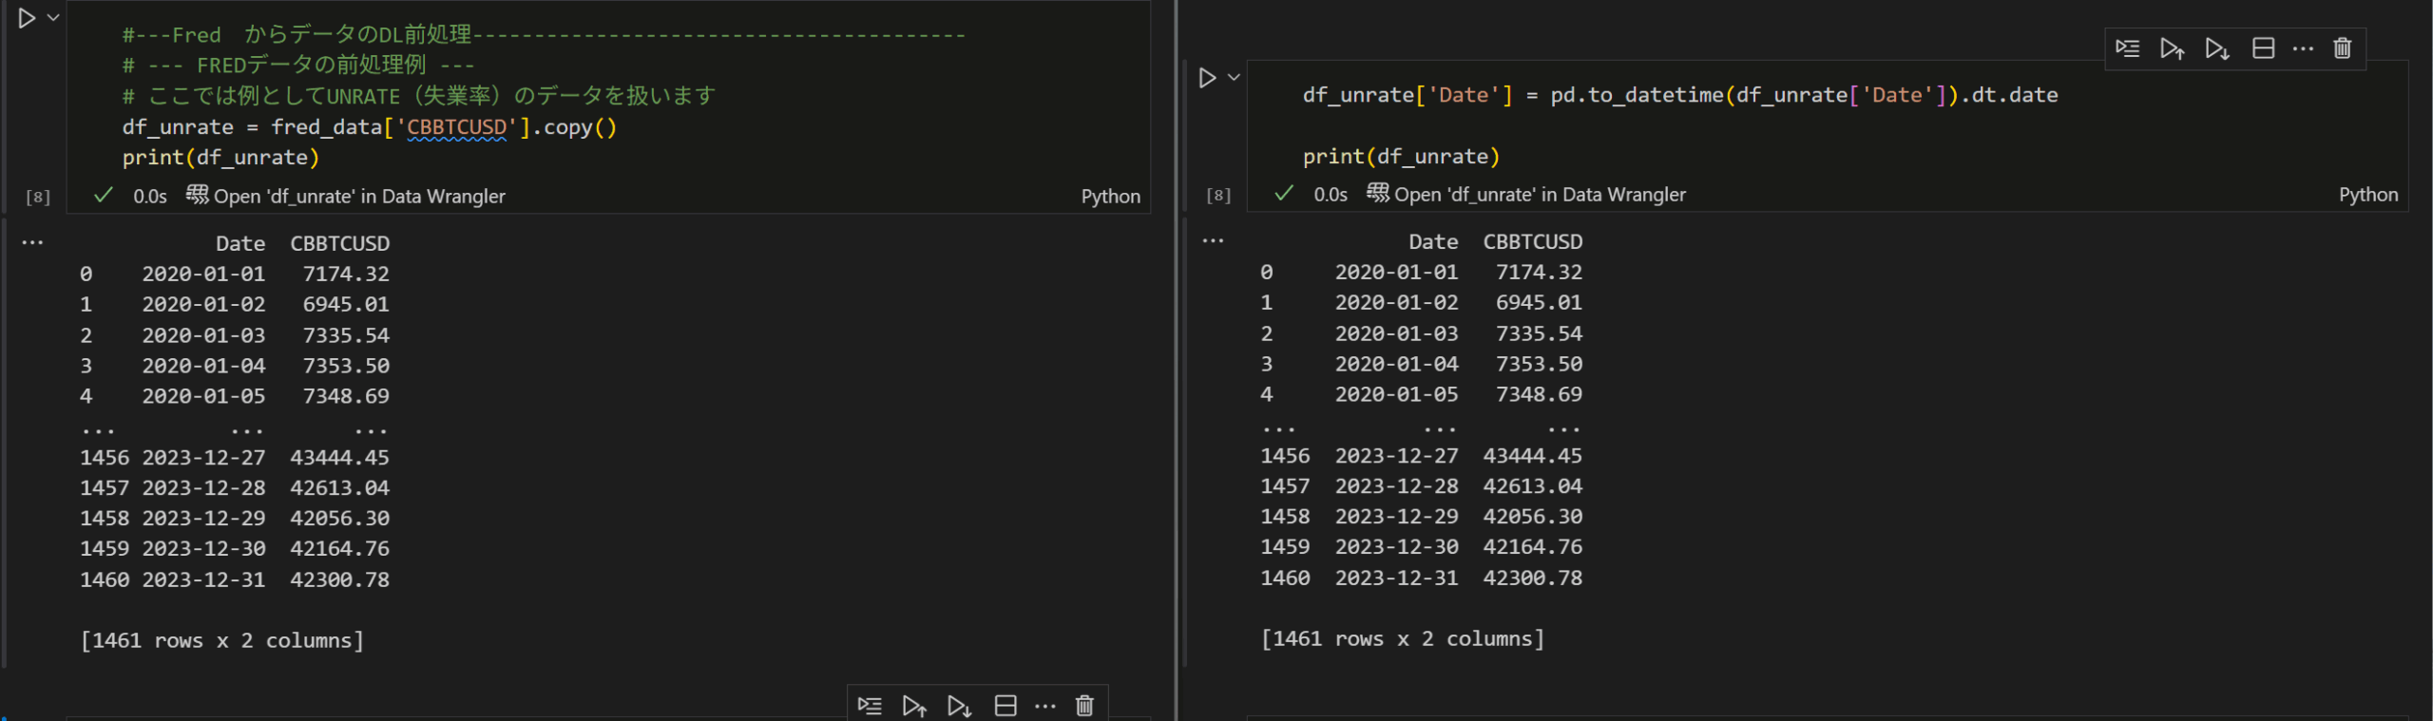This screenshot has width=2433, height=721.
Task: Select value 7174.32 in left output
Action: click(346, 274)
